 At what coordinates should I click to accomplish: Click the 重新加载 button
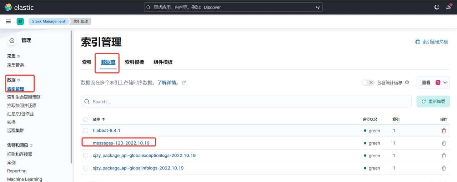[x=433, y=102]
